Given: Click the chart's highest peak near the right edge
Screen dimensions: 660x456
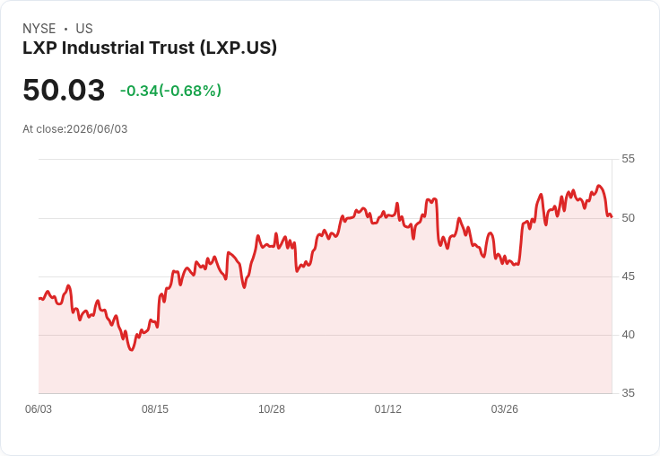Looking at the screenshot, I should (599, 186).
